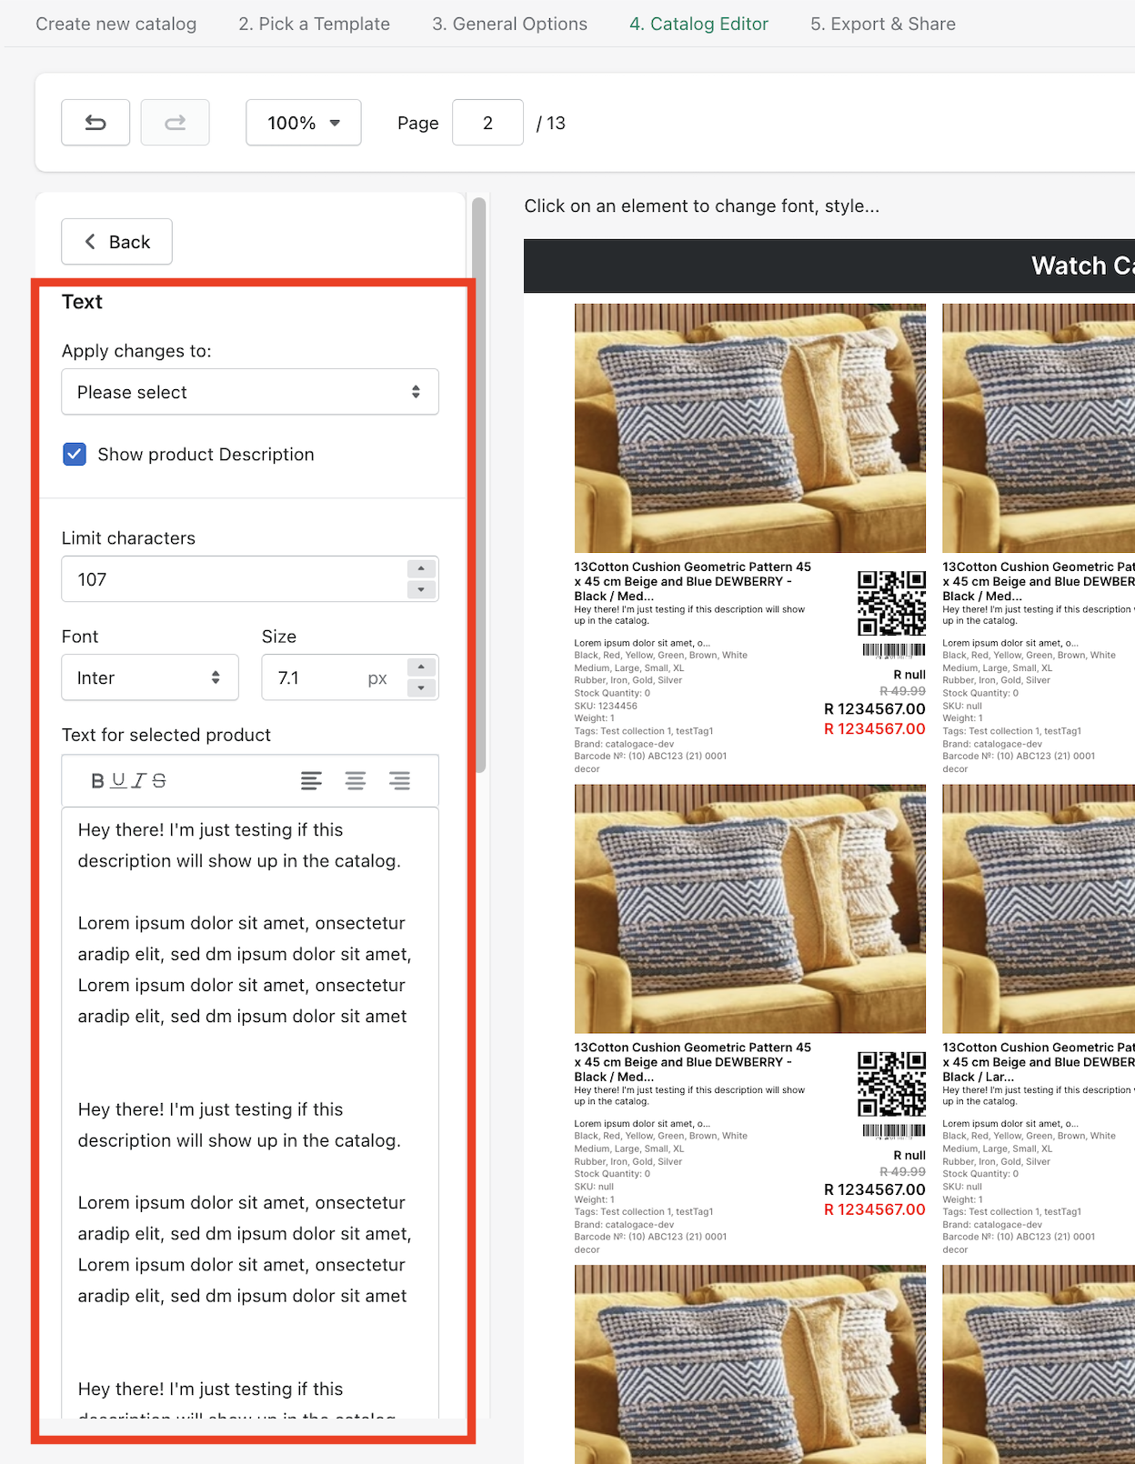The width and height of the screenshot is (1135, 1464).
Task: Go to 3. General Options step
Action: point(510,24)
